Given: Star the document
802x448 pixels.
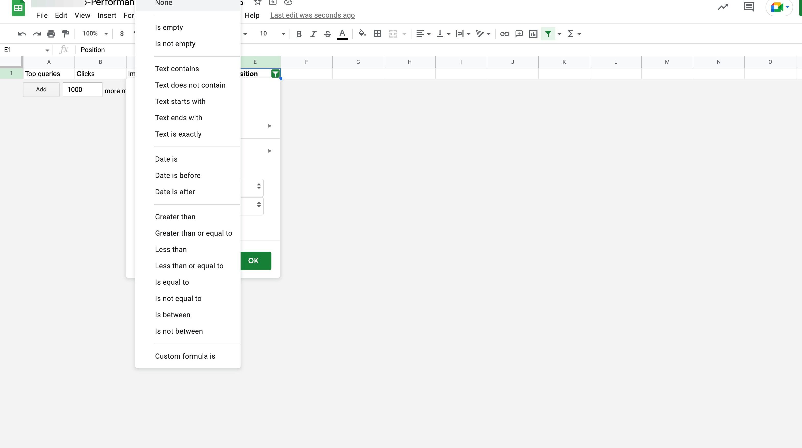Looking at the screenshot, I should 257,3.
